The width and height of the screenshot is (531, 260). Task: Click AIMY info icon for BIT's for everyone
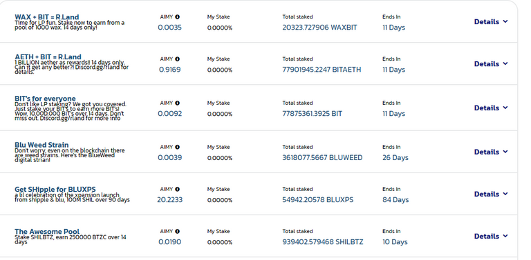click(178, 103)
